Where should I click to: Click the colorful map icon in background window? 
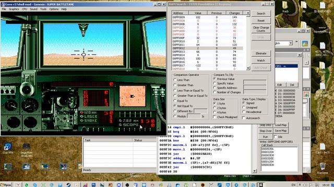click(x=305, y=44)
